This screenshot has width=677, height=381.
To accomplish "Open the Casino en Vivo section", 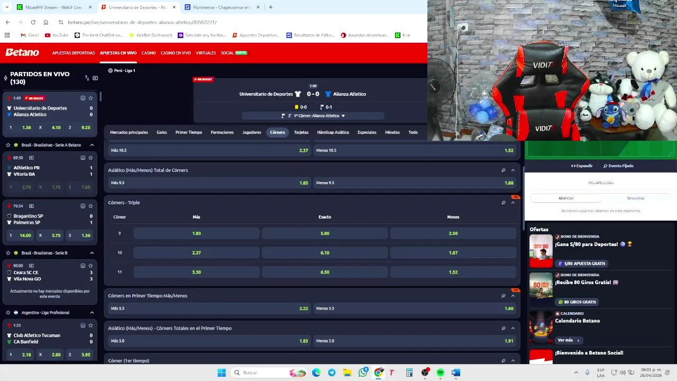I will (176, 53).
